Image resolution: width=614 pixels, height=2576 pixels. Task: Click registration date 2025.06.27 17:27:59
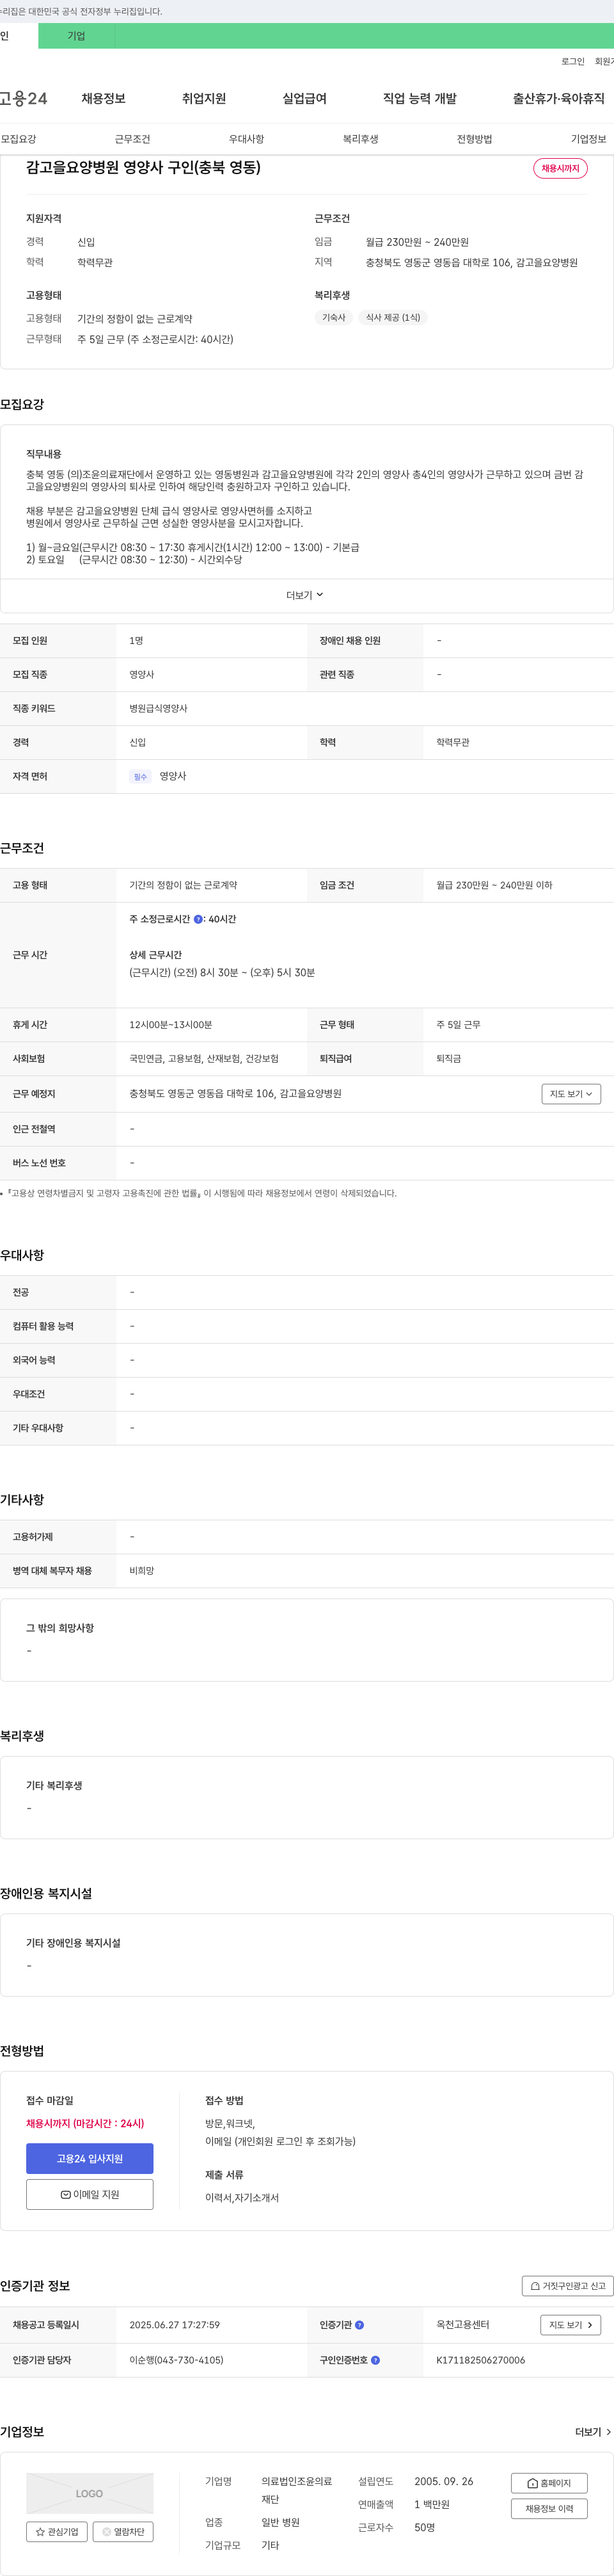click(x=175, y=2325)
